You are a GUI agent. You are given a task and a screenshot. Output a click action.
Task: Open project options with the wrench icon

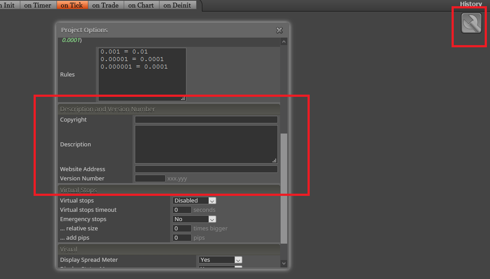click(471, 23)
